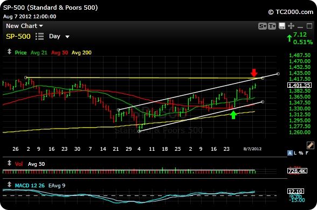317x210 pixels.
Task: Select the green Price legend label
Action: pos(21,53)
